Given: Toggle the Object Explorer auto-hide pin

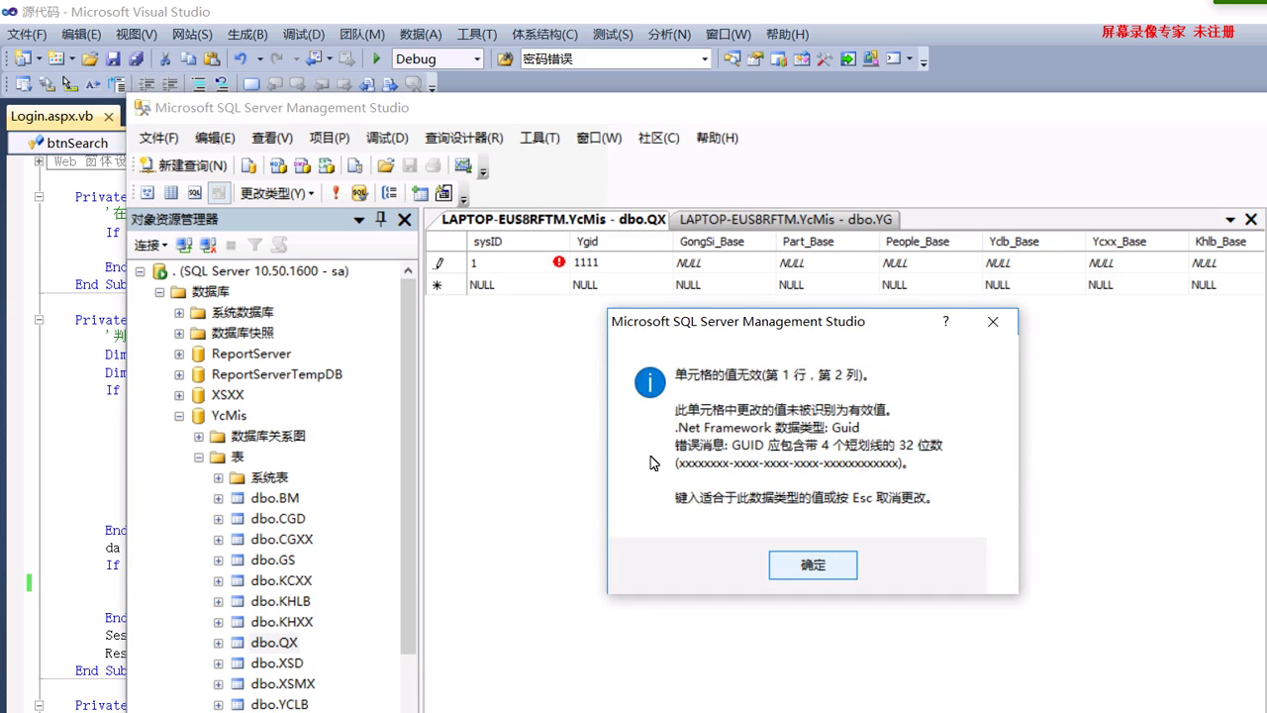Looking at the screenshot, I should click(x=381, y=220).
